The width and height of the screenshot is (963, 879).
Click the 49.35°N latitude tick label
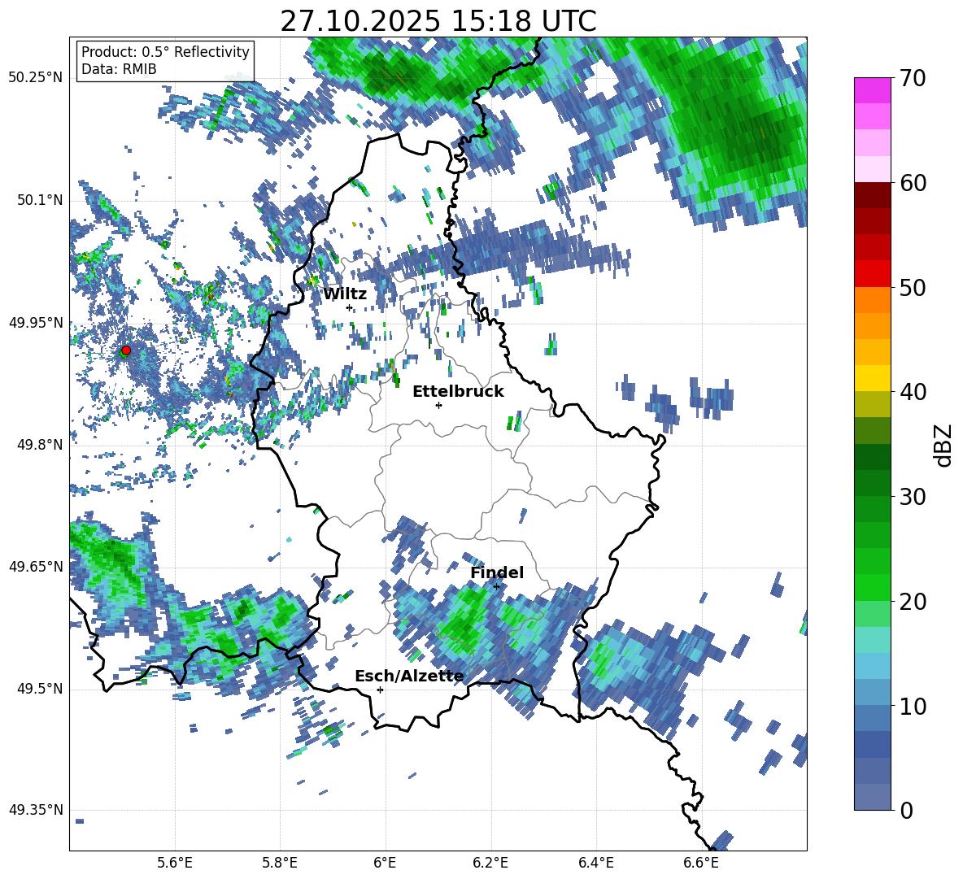[36, 810]
